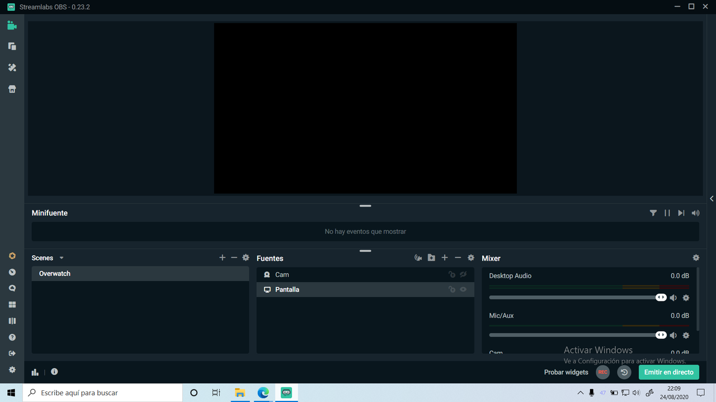The width and height of the screenshot is (716, 402).
Task: Open Minifuente filter funnel icon
Action: tap(653, 213)
